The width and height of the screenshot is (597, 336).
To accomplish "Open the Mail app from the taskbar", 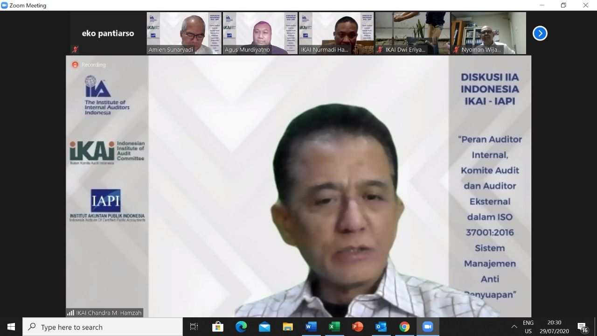I will point(264,327).
